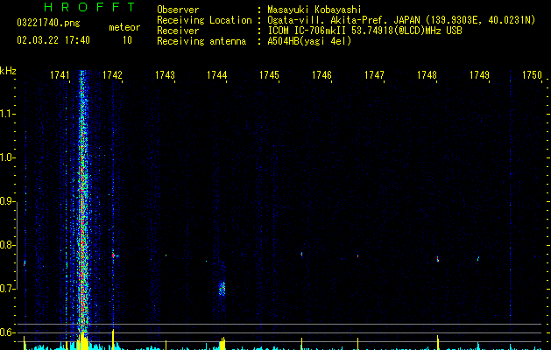Click the 1745 time marker

coord(269,75)
